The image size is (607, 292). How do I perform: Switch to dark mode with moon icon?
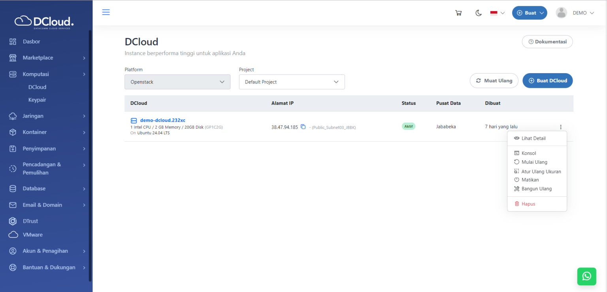(x=479, y=13)
